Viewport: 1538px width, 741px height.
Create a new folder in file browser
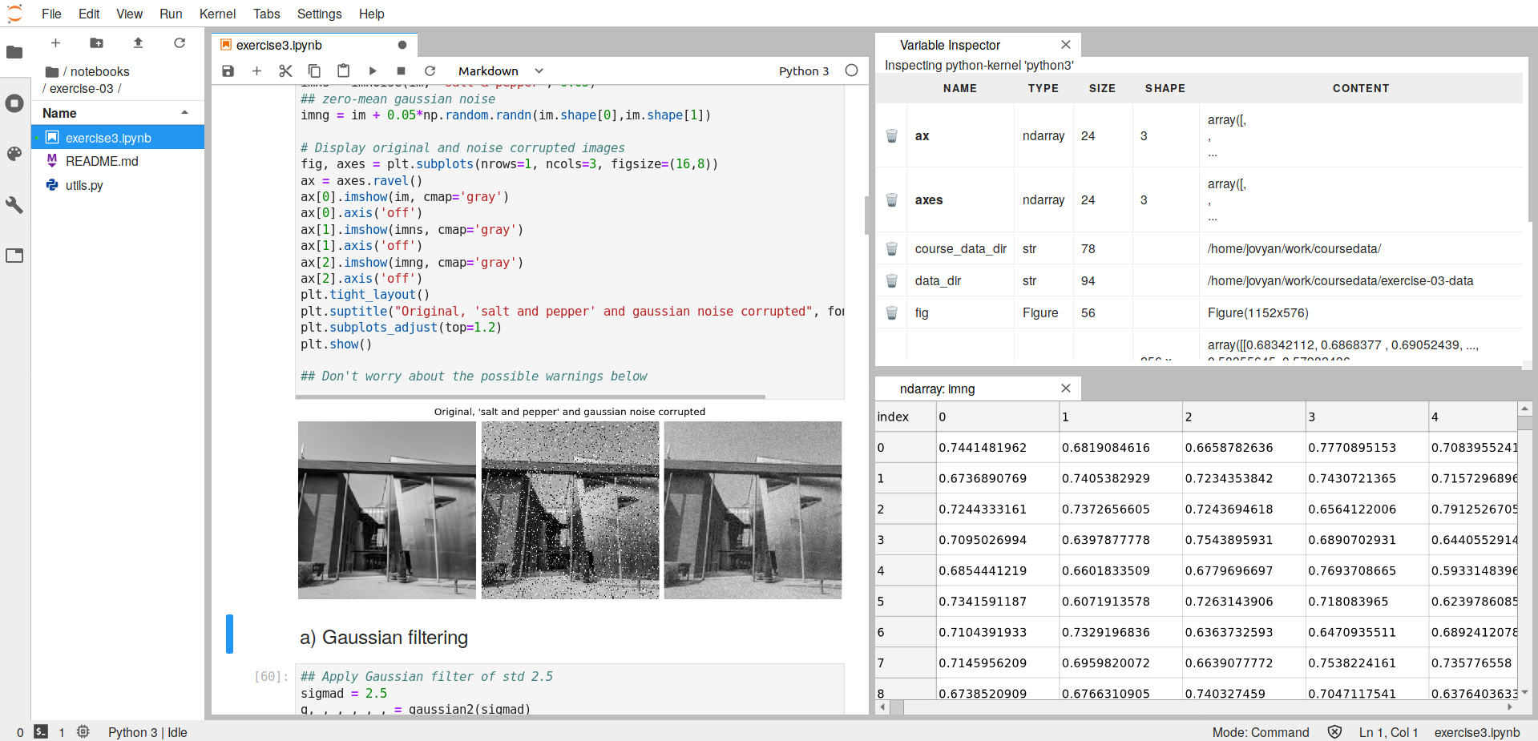click(96, 43)
